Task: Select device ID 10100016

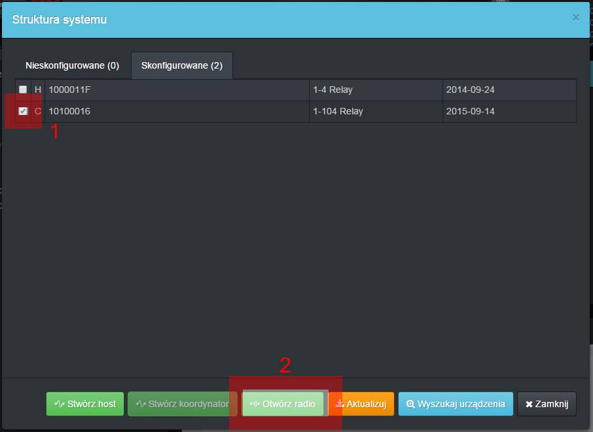Action: point(69,111)
